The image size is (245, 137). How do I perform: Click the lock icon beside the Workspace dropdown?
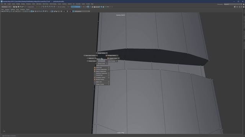coord(243,4)
